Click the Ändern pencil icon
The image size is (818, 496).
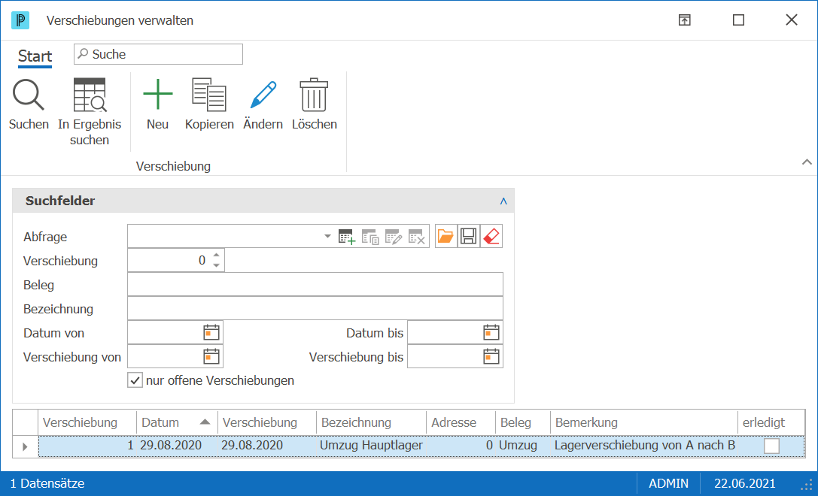coord(263,94)
